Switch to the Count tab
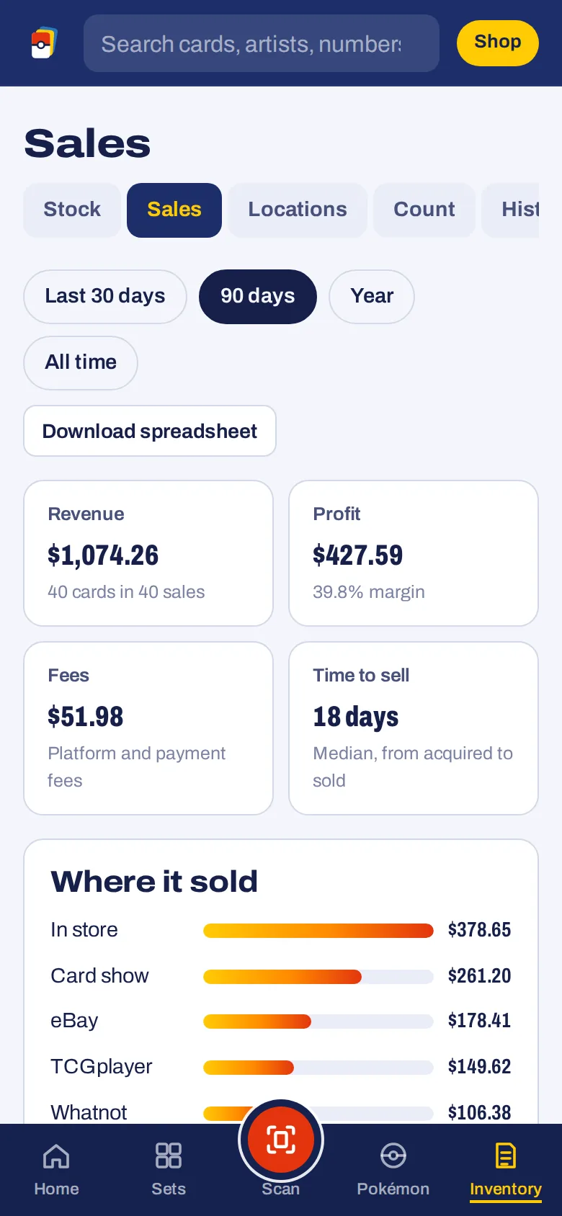 tap(424, 210)
